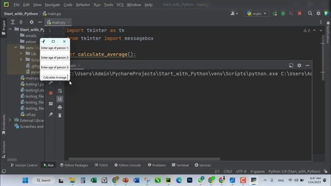Open IDE settings gear in top toolbar
331x186 pixels.
click(x=319, y=13)
